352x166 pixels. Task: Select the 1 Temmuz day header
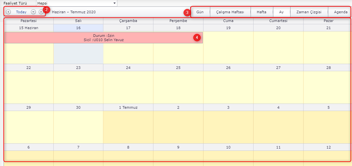128,107
